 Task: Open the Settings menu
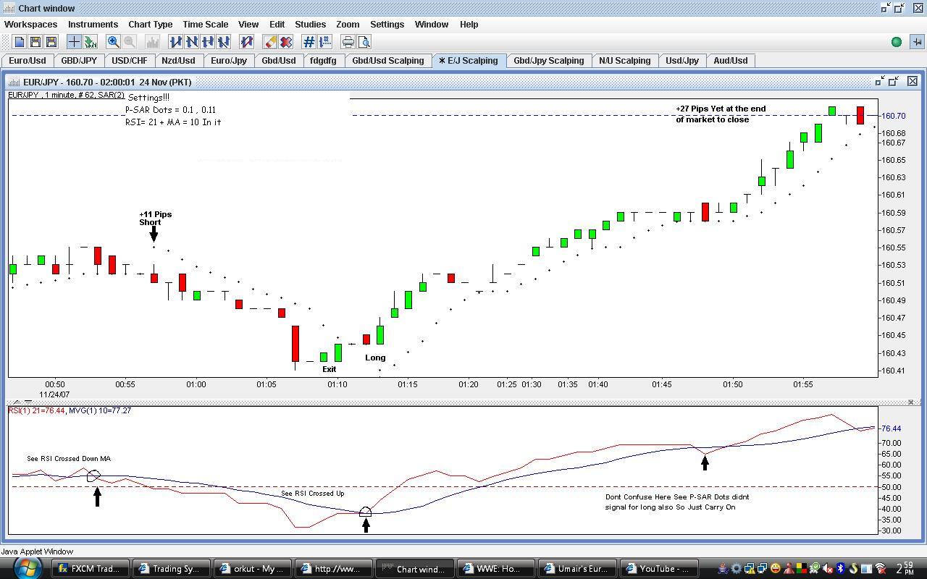tap(387, 24)
